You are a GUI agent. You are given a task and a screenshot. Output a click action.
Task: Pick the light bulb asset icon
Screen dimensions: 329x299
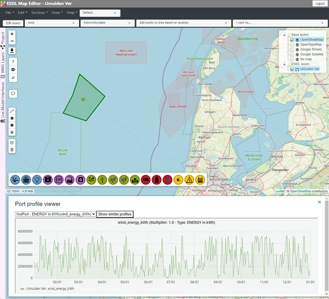pyautogui.click(x=37, y=179)
